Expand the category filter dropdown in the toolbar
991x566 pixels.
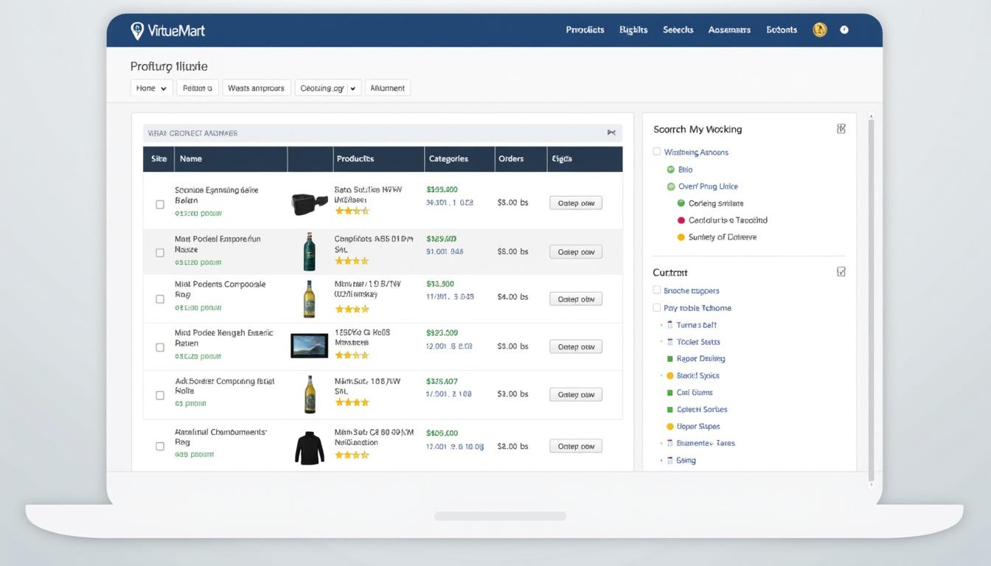point(327,88)
